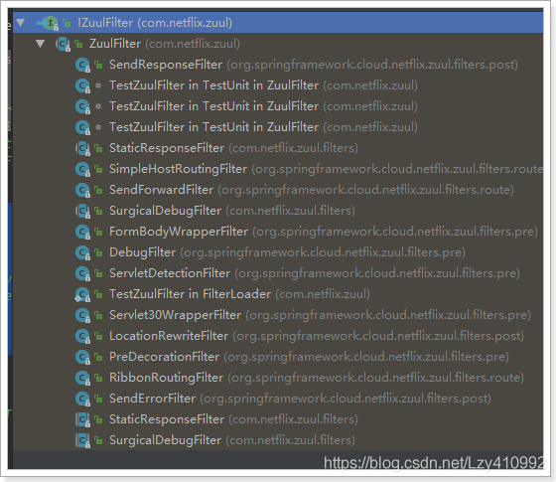Select SendResponseFilter in the hierarchy
This screenshot has width=556, height=482.
click(x=314, y=65)
